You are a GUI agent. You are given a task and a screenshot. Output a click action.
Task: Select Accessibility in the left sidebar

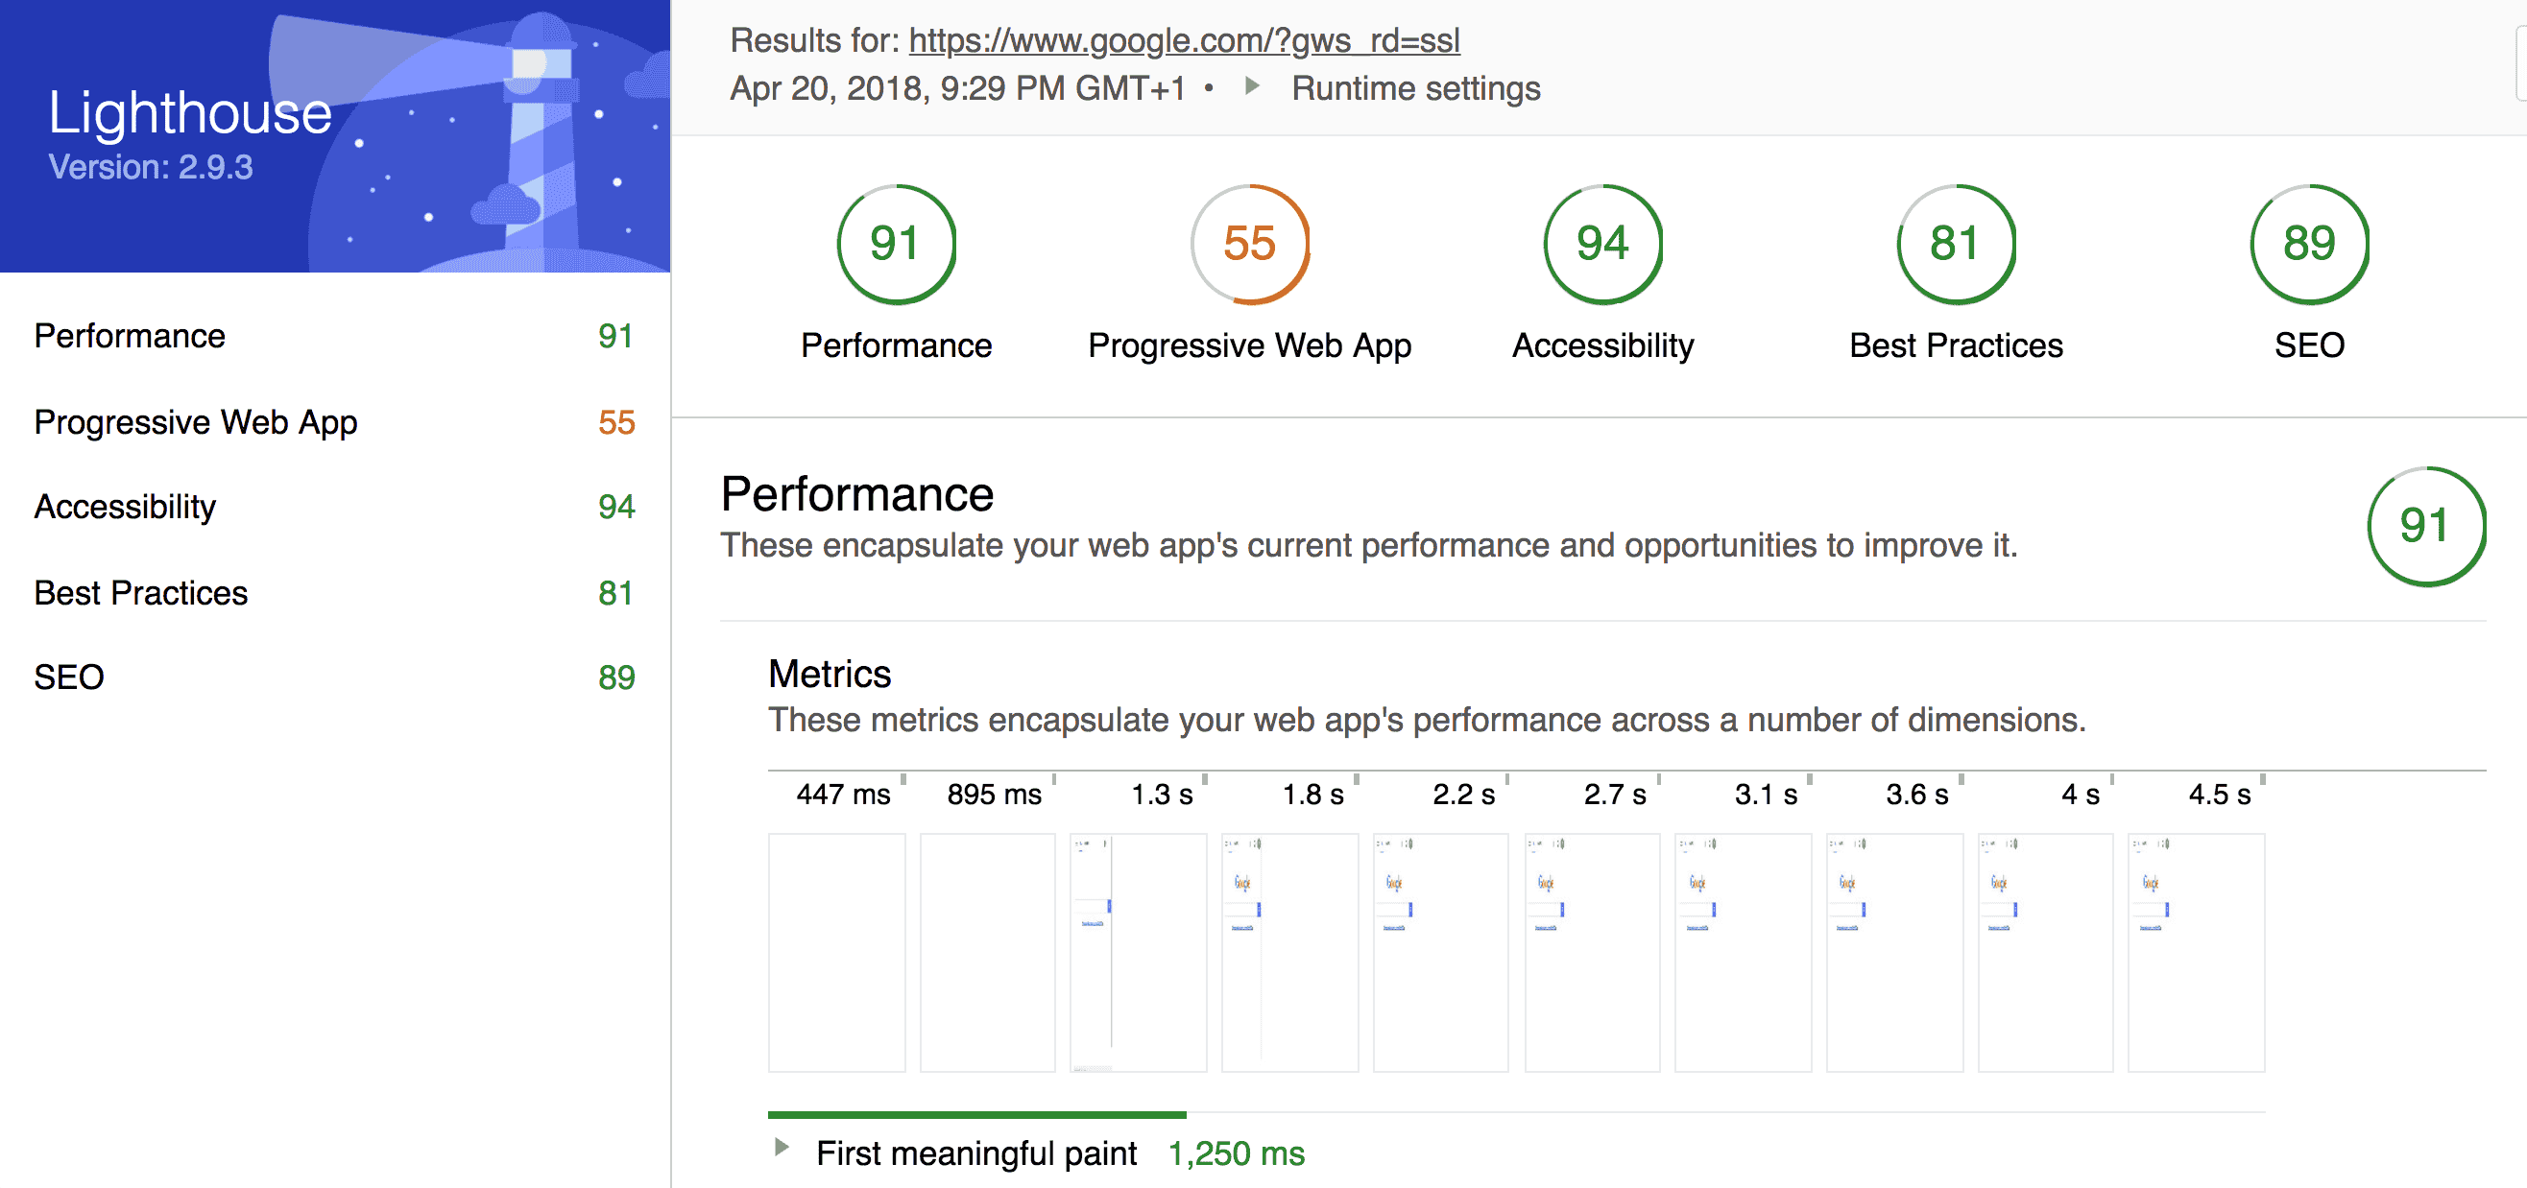pos(334,507)
